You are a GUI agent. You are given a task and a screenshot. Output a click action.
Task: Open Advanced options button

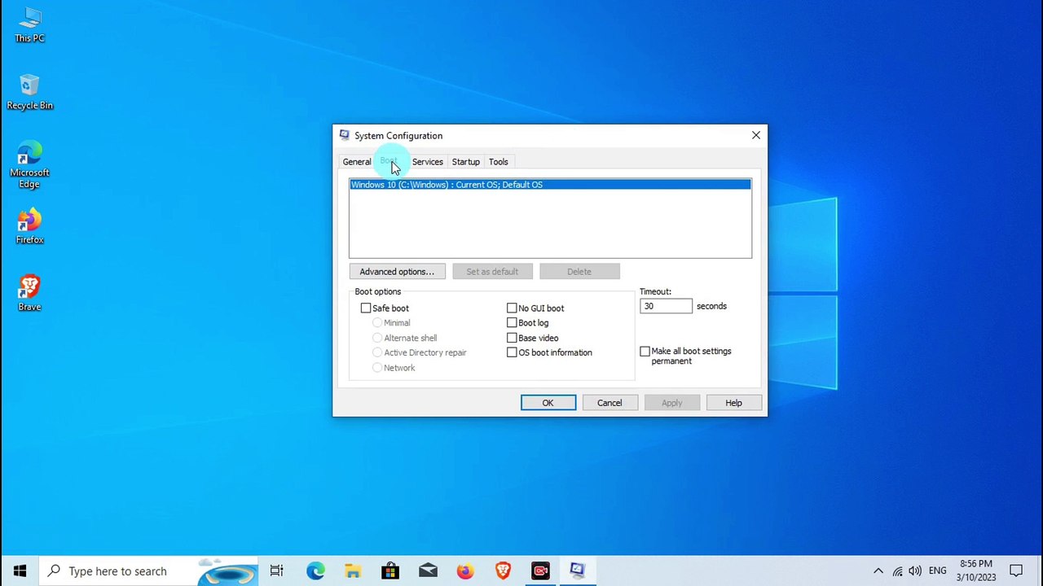(397, 272)
